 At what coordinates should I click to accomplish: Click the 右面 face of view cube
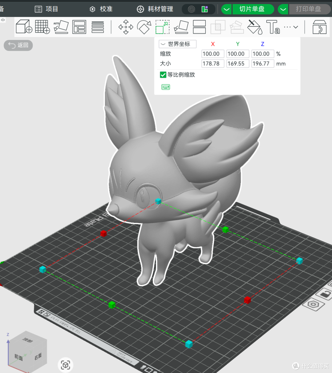click(38, 357)
